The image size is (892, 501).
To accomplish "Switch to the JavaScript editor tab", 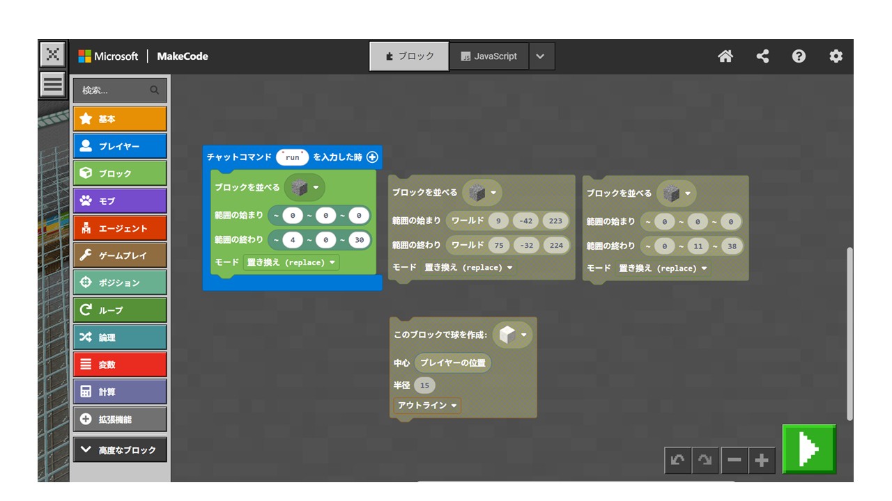I will point(489,56).
